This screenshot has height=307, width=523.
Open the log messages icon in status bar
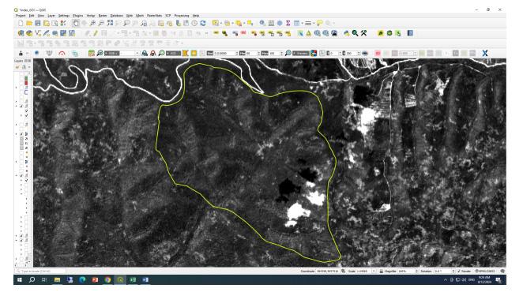502,271
